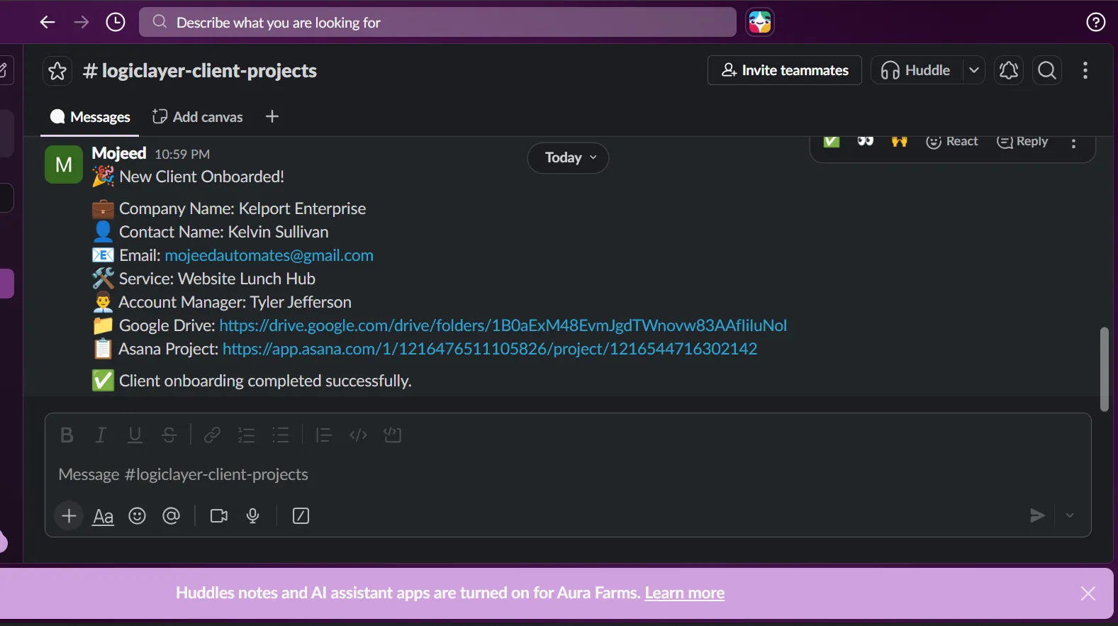Start a Huddle
Image resolution: width=1118 pixels, height=626 pixels.
(x=916, y=70)
